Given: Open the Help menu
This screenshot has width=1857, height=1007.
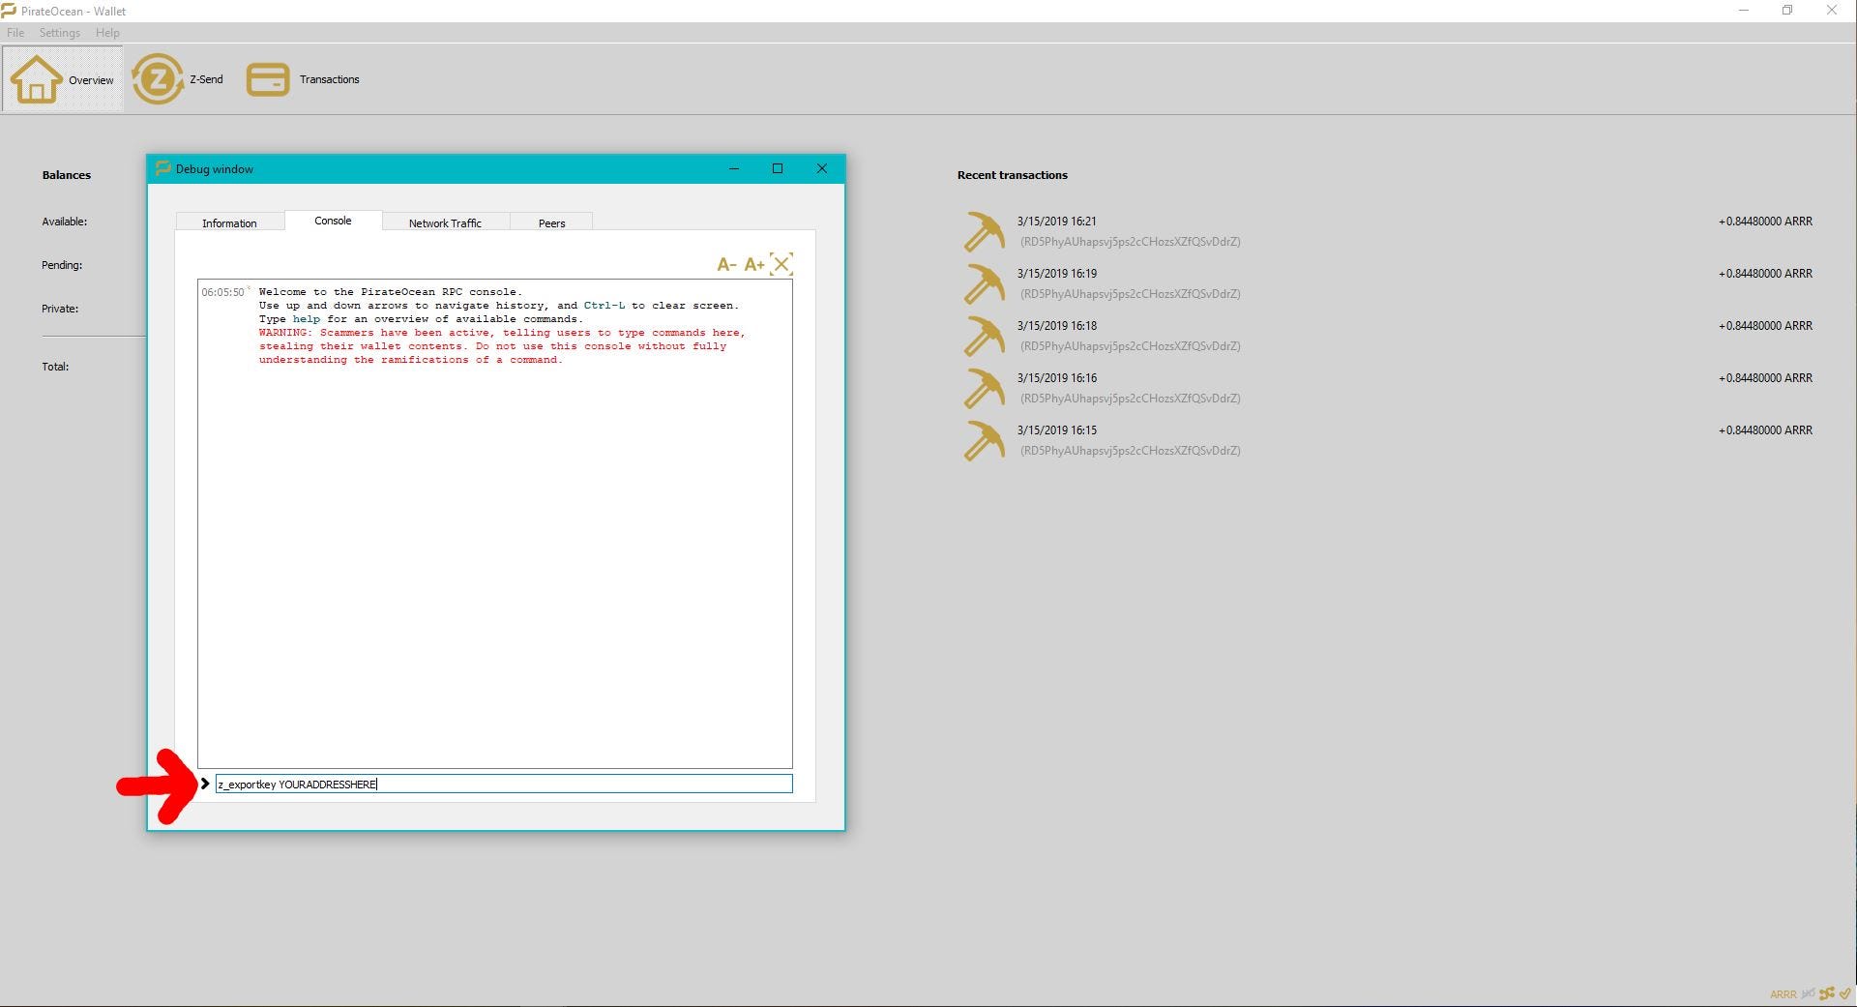Looking at the screenshot, I should (x=107, y=33).
